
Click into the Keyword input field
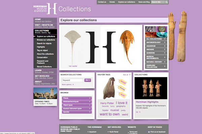(72, 80)
